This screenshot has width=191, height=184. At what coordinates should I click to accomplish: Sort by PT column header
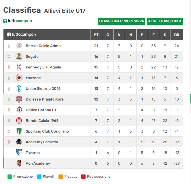pyautogui.click(x=96, y=35)
